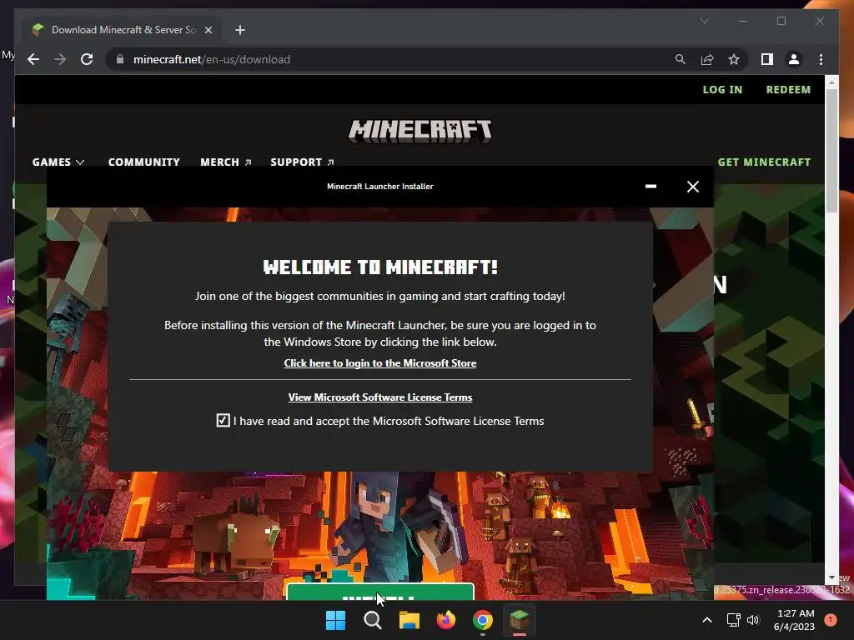Open File Explorer from the taskbar
Viewport: 854px width, 640px height.
coord(409,620)
